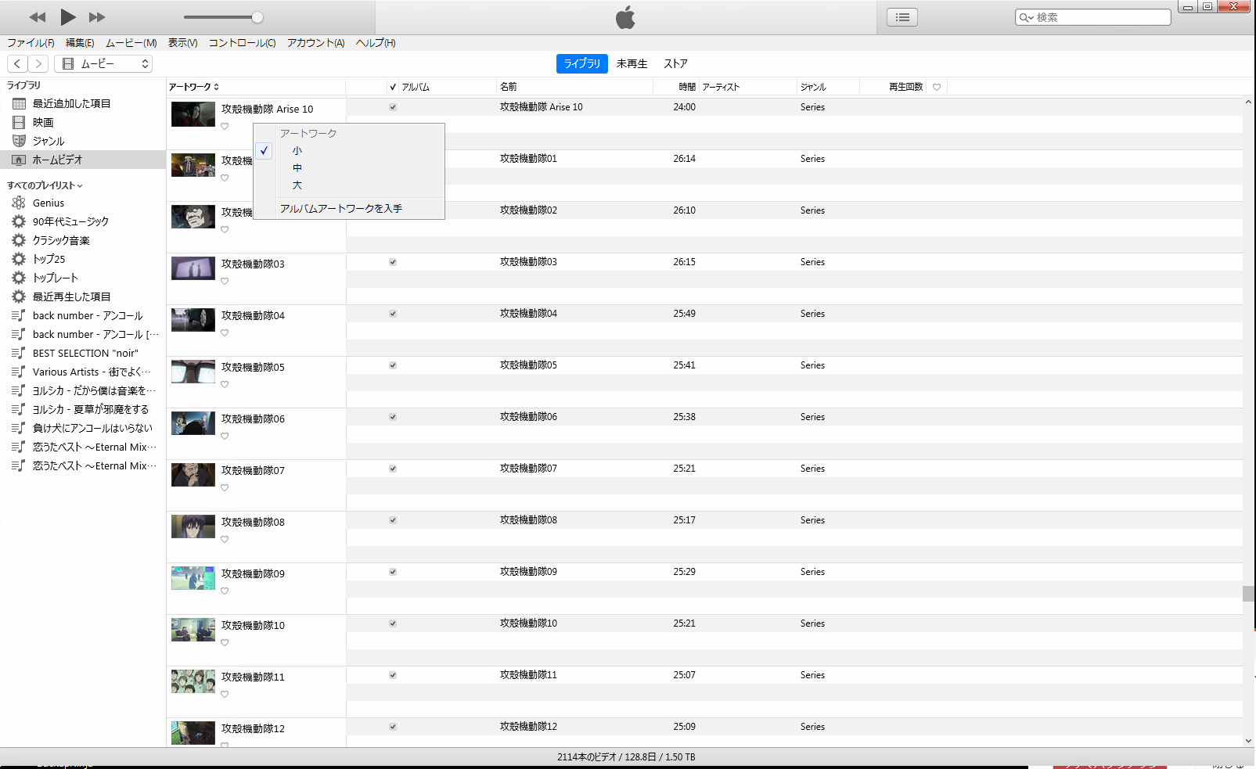Uncheck the 攻殻機動隊06 row checkbox

tap(393, 417)
